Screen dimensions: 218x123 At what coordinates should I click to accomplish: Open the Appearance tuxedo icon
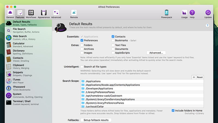44,13
